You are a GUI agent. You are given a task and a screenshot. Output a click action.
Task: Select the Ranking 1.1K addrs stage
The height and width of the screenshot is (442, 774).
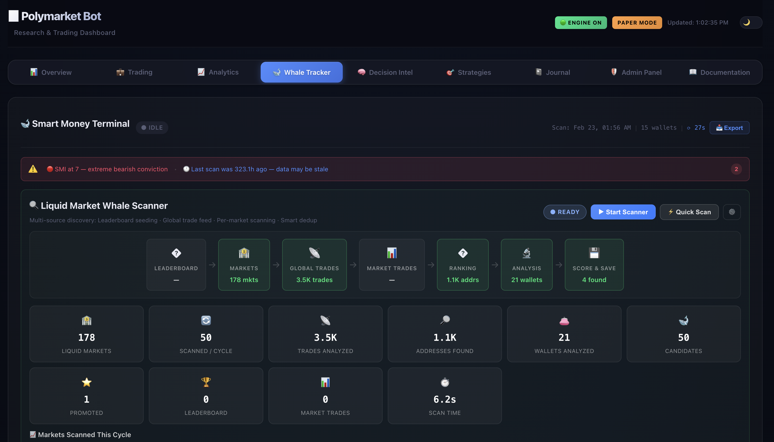pyautogui.click(x=462, y=265)
